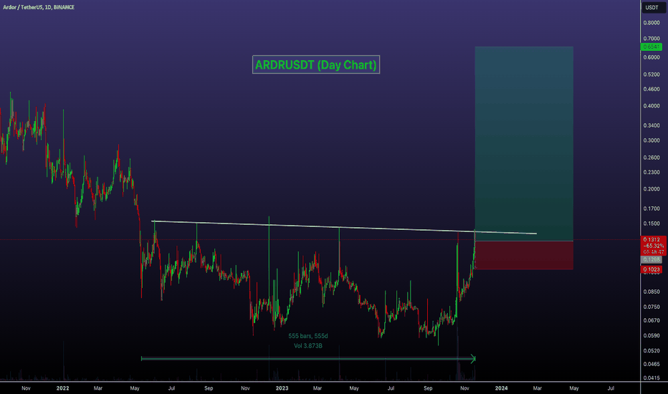Select the ARDRUSDT (Day Chart) text box
The height and width of the screenshot is (394, 668).
pos(315,64)
